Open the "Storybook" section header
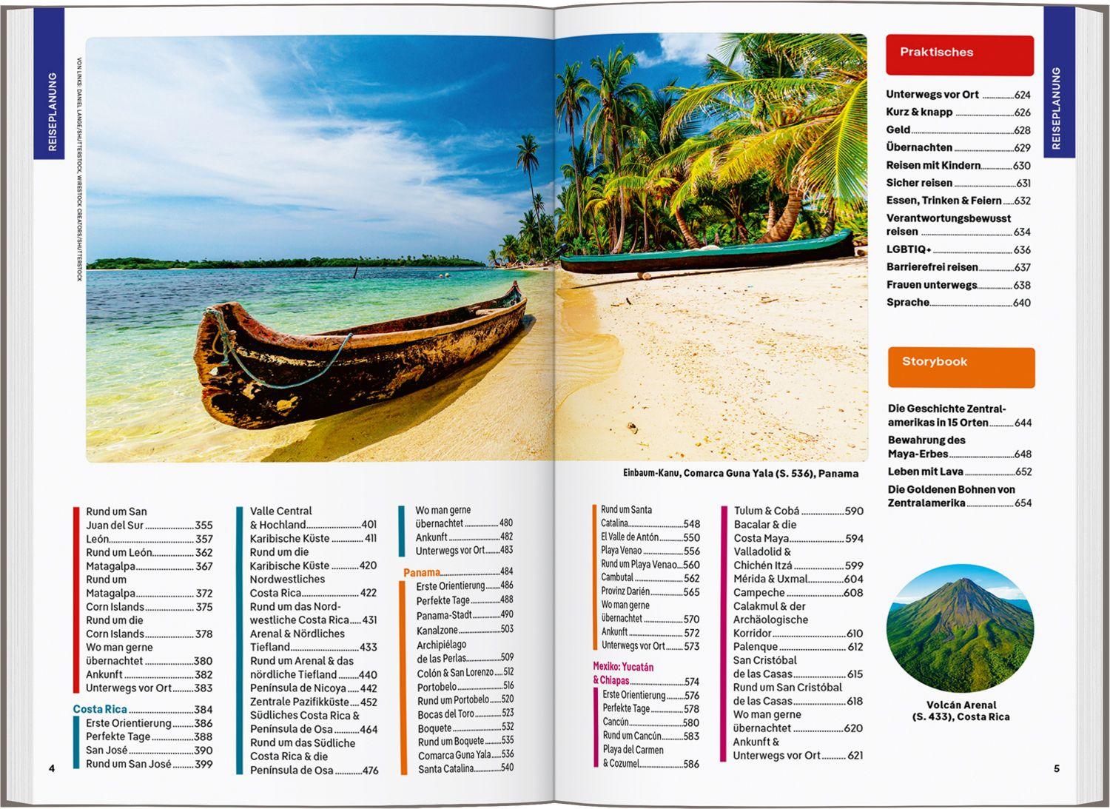 934,361
